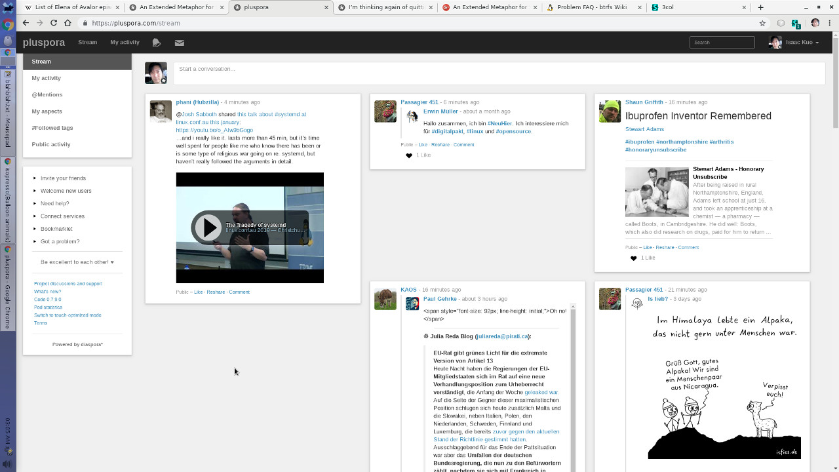Click Like on Passagier 451's Erwin Müller post
Image resolution: width=839 pixels, height=472 pixels.
pyautogui.click(x=423, y=145)
